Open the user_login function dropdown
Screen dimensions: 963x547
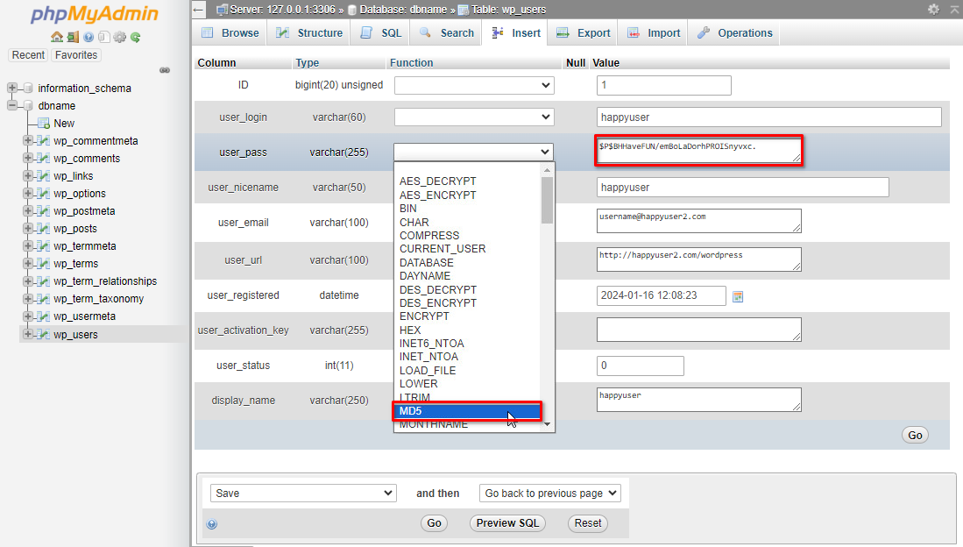(474, 117)
